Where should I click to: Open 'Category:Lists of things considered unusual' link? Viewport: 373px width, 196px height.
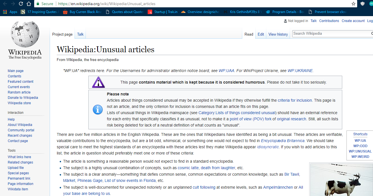[237, 113]
